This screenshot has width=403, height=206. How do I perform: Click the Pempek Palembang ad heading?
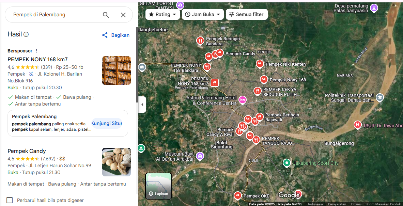[x=34, y=116]
